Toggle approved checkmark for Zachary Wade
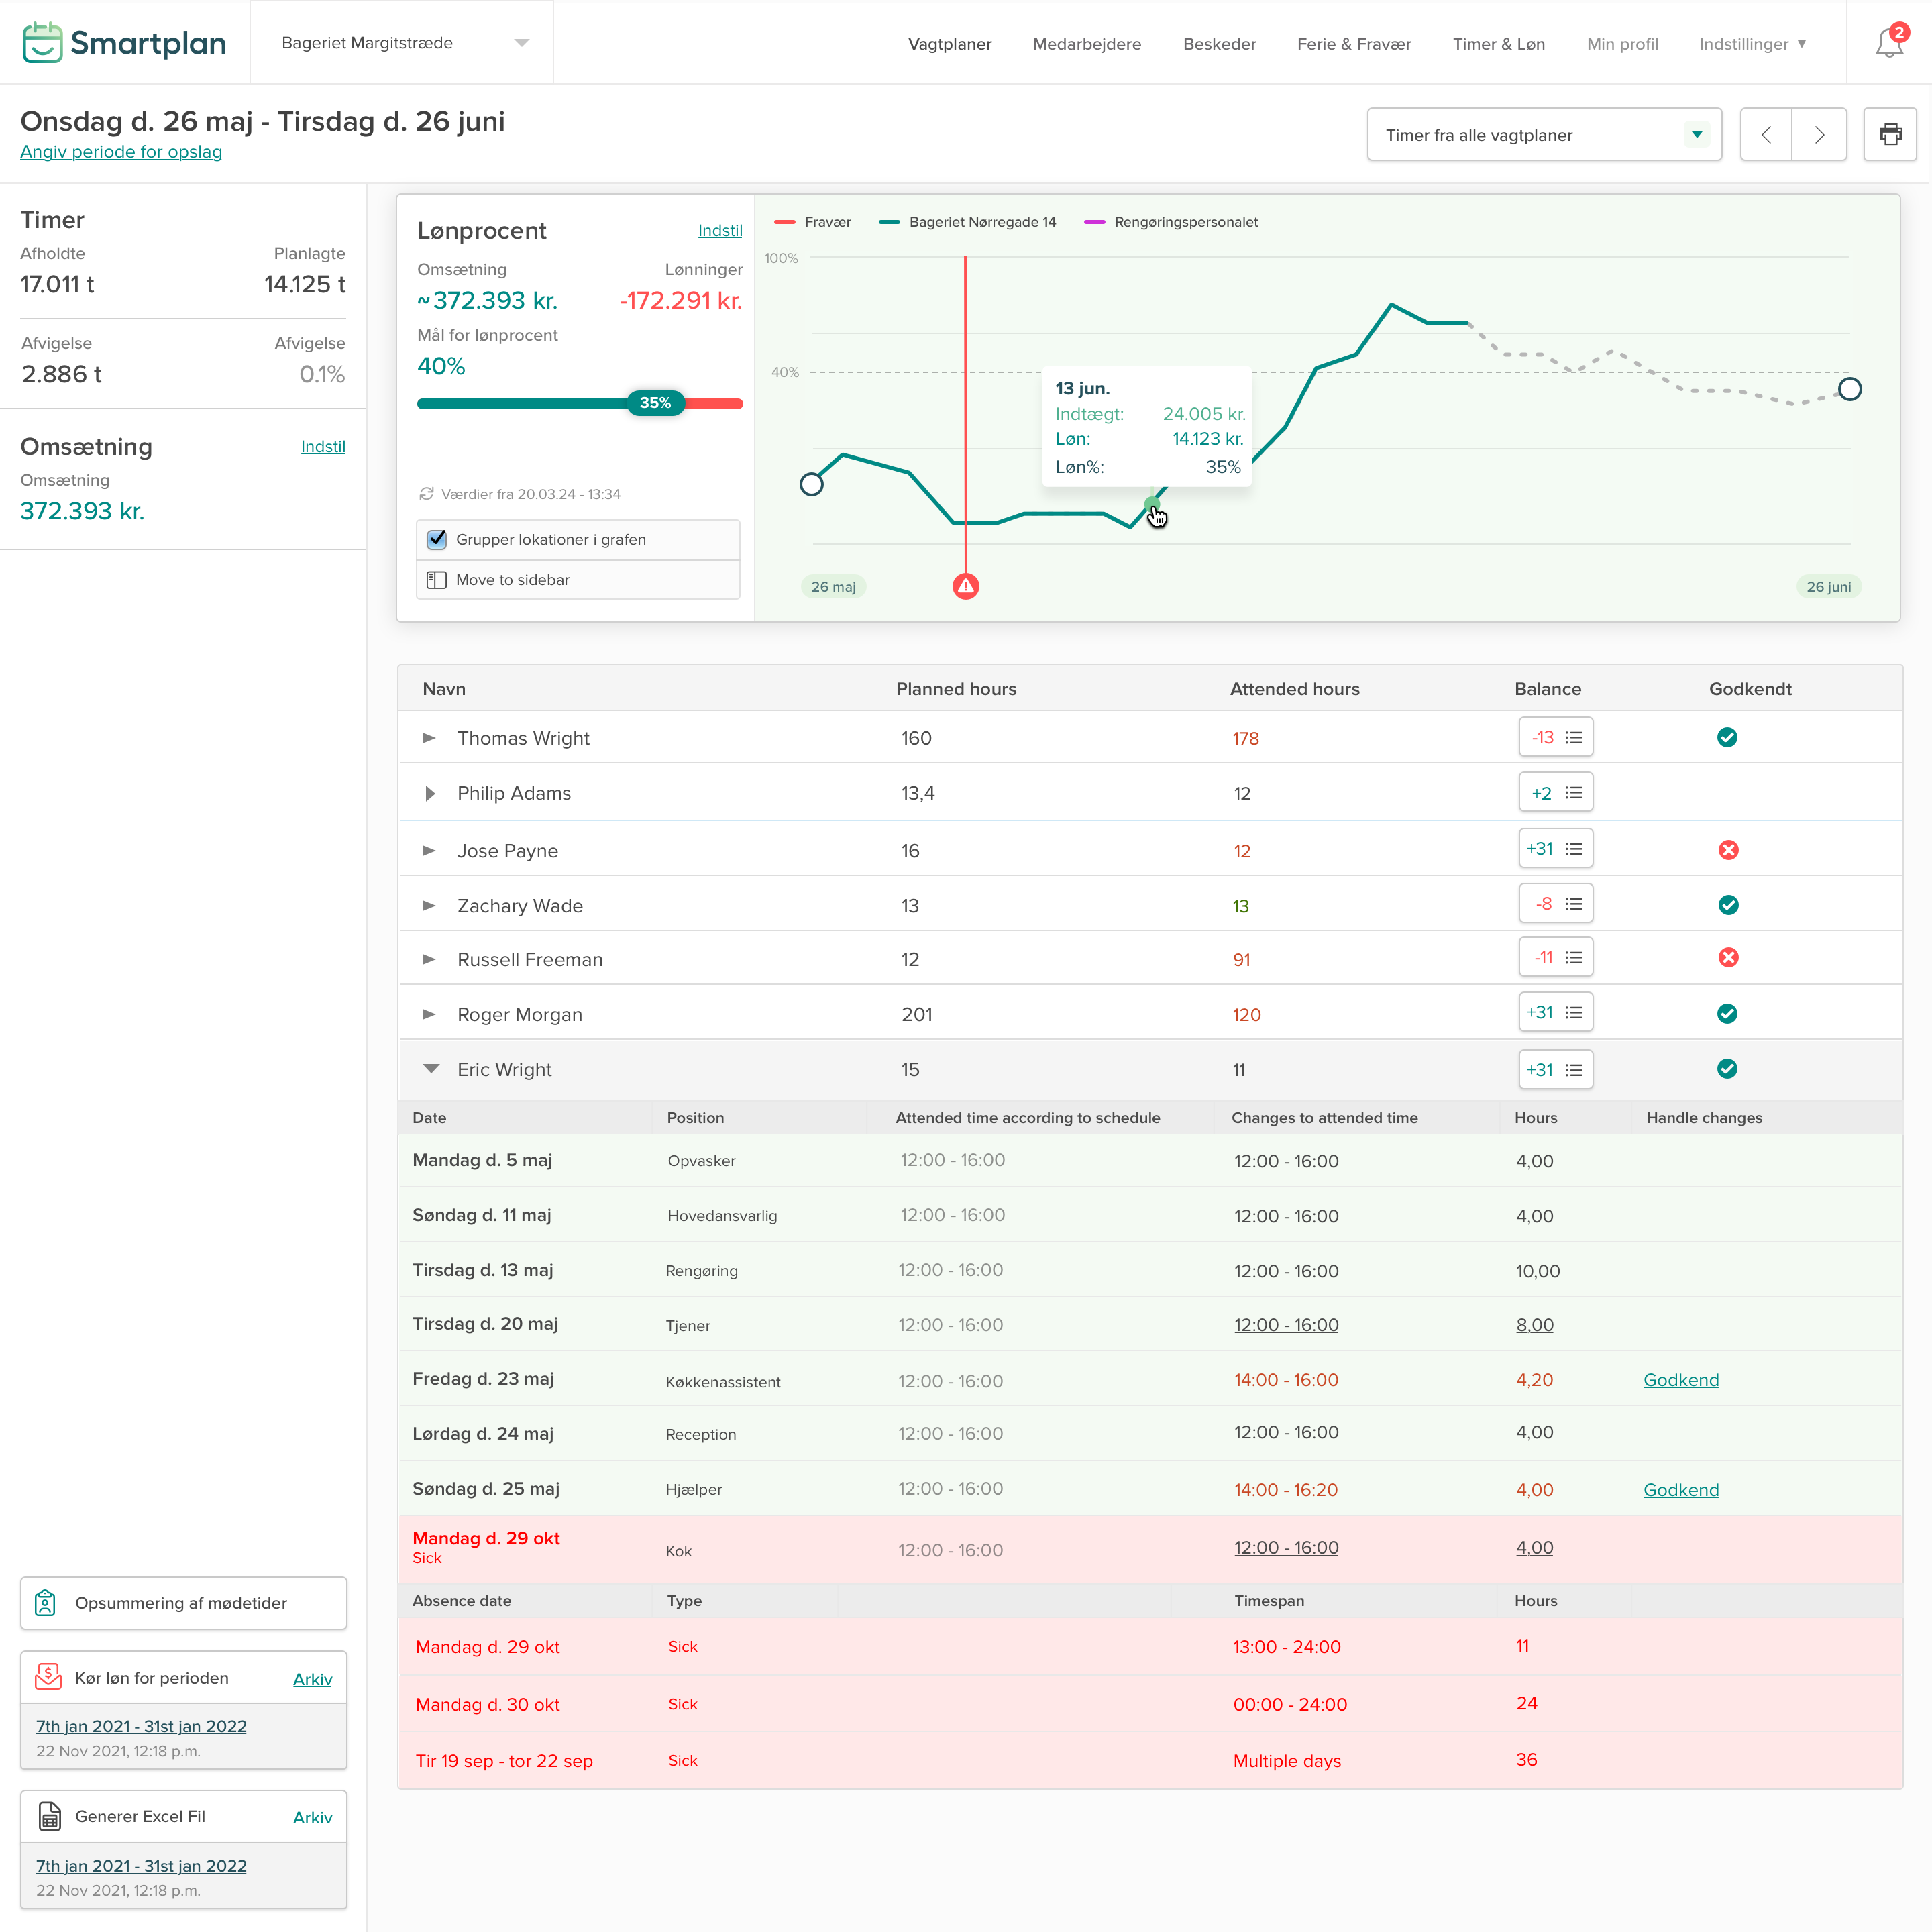The width and height of the screenshot is (1932, 1932). click(1727, 905)
